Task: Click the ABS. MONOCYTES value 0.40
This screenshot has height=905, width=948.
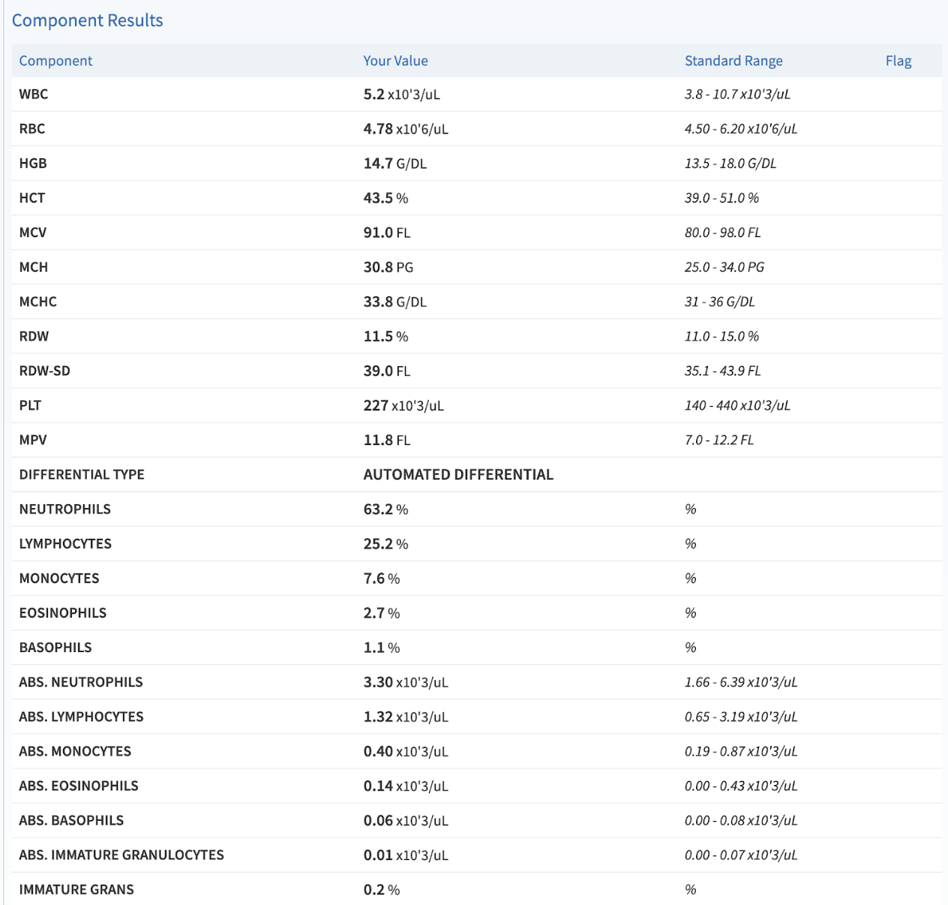Action: (x=406, y=750)
